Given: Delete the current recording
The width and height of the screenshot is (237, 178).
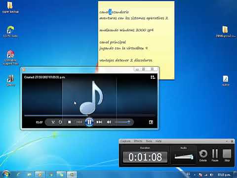Looking at the screenshot, I should coord(203,155).
